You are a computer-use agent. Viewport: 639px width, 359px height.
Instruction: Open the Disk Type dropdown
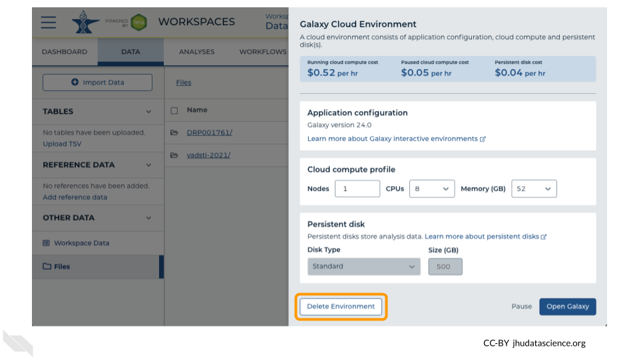tap(364, 267)
